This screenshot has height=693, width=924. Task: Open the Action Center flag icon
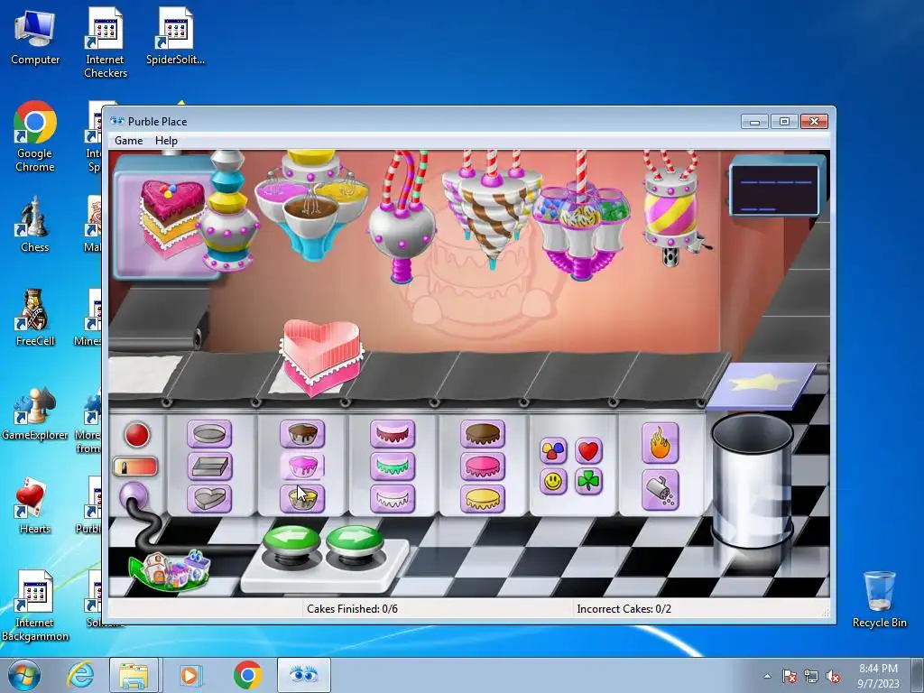click(x=789, y=676)
